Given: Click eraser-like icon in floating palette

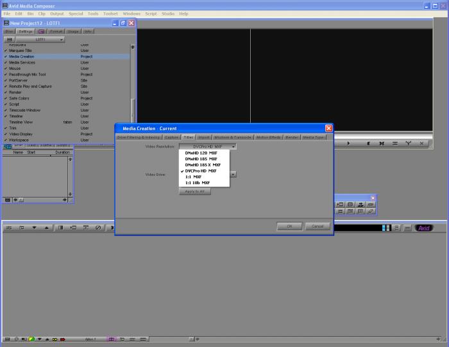Looking at the screenshot, I should pos(371,211).
